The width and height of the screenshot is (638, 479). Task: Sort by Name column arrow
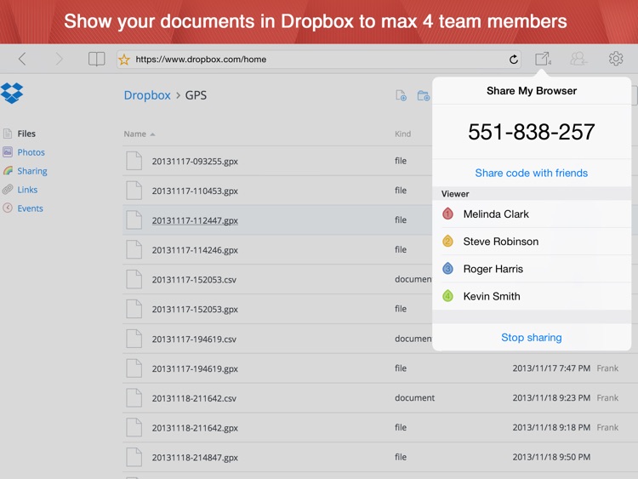(x=152, y=134)
